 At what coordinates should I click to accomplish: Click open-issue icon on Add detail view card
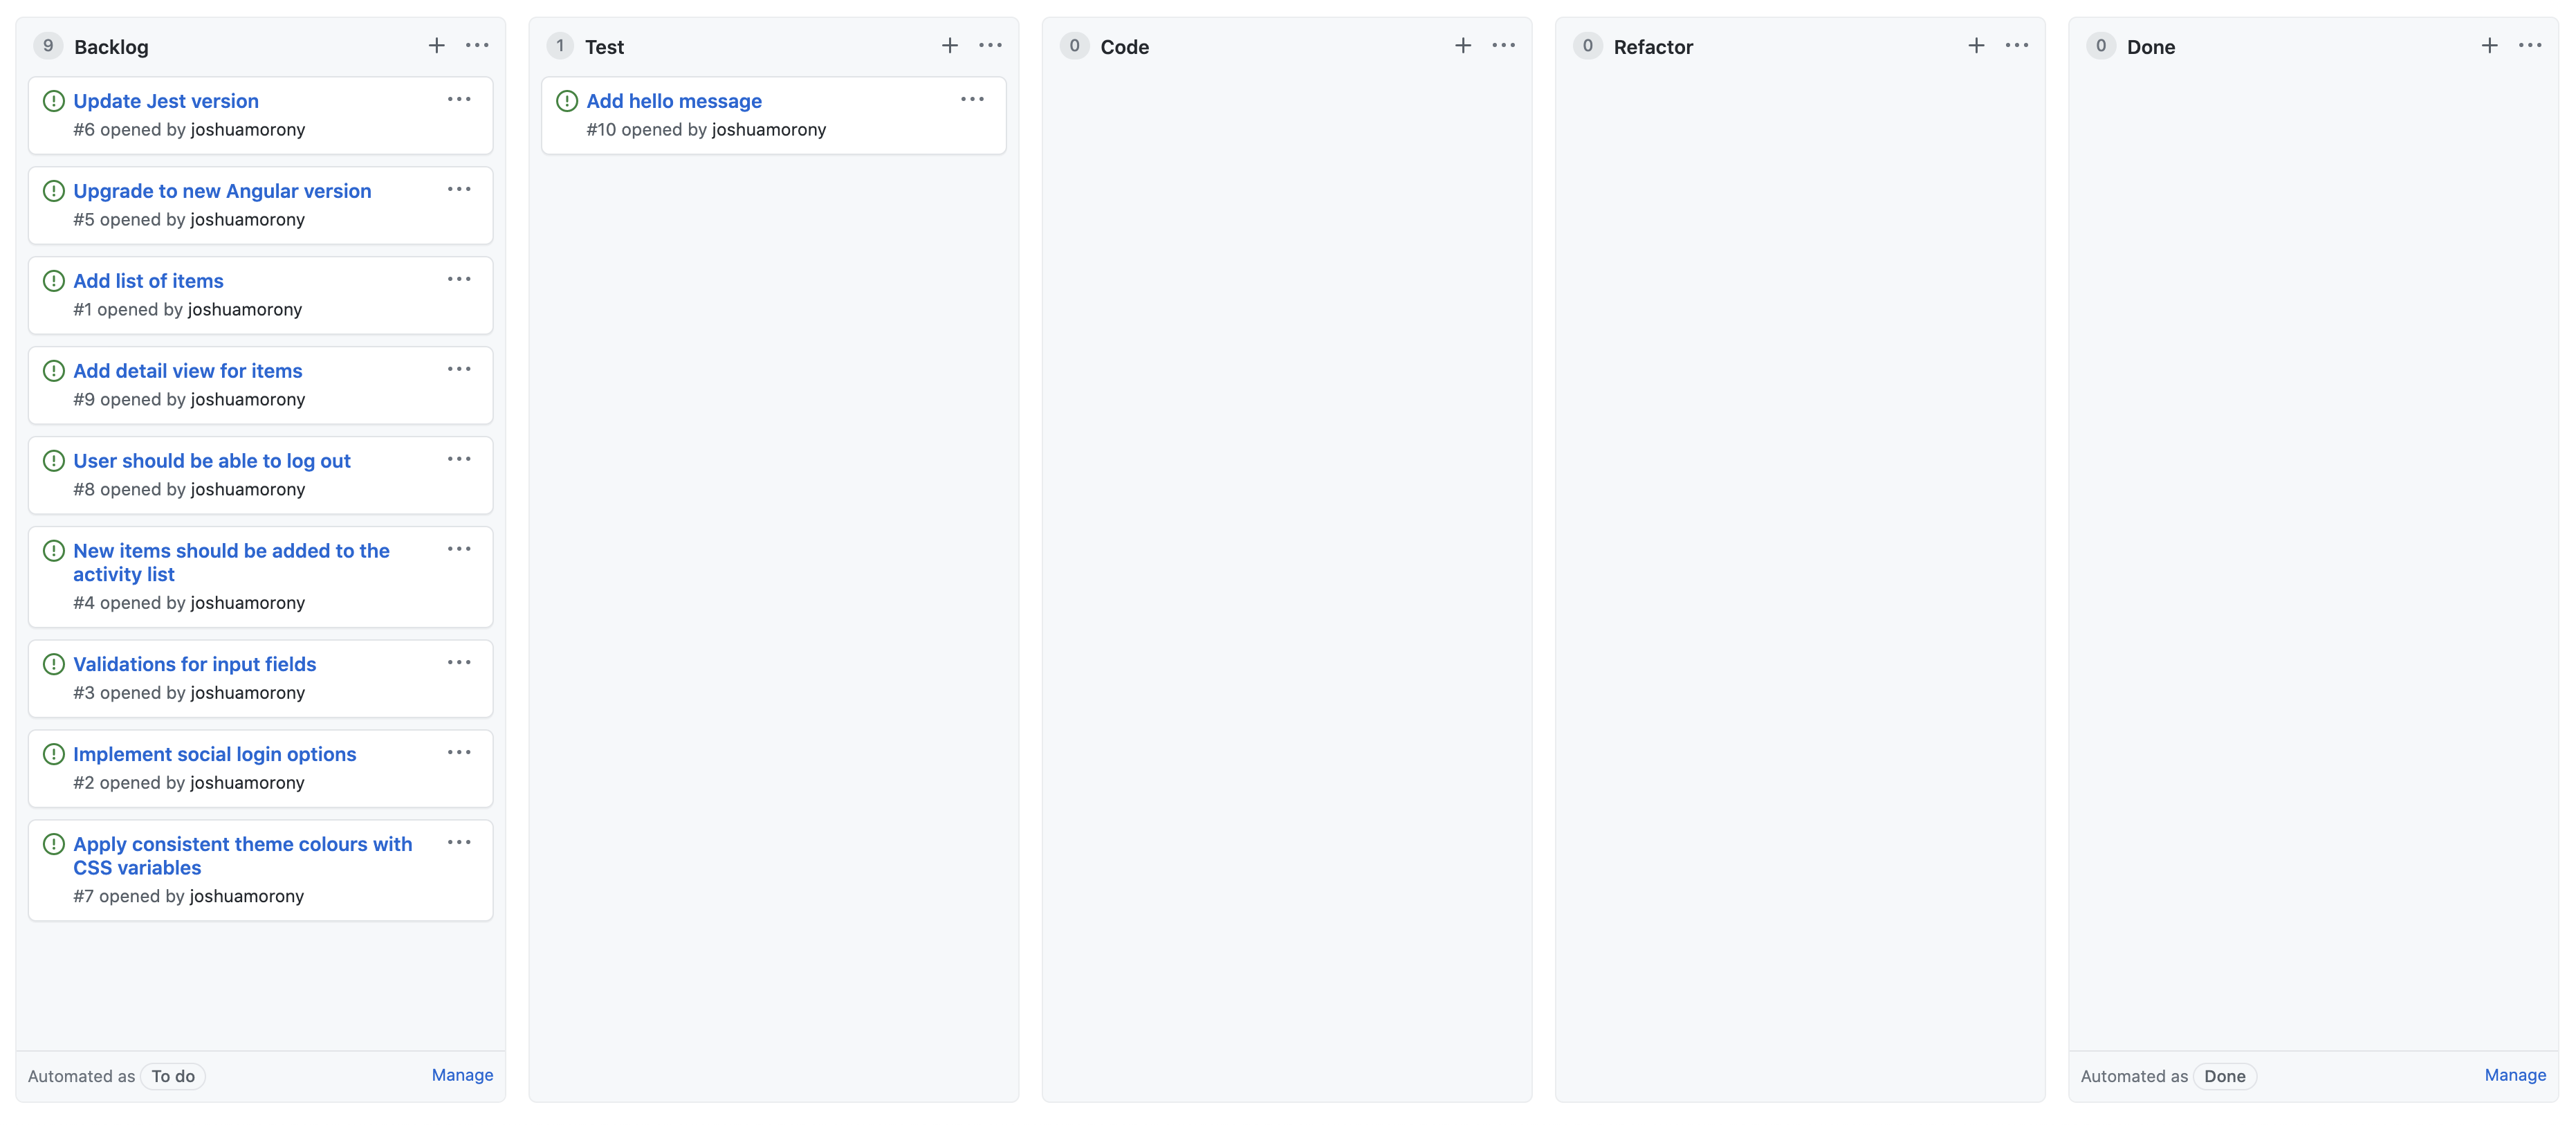[54, 371]
